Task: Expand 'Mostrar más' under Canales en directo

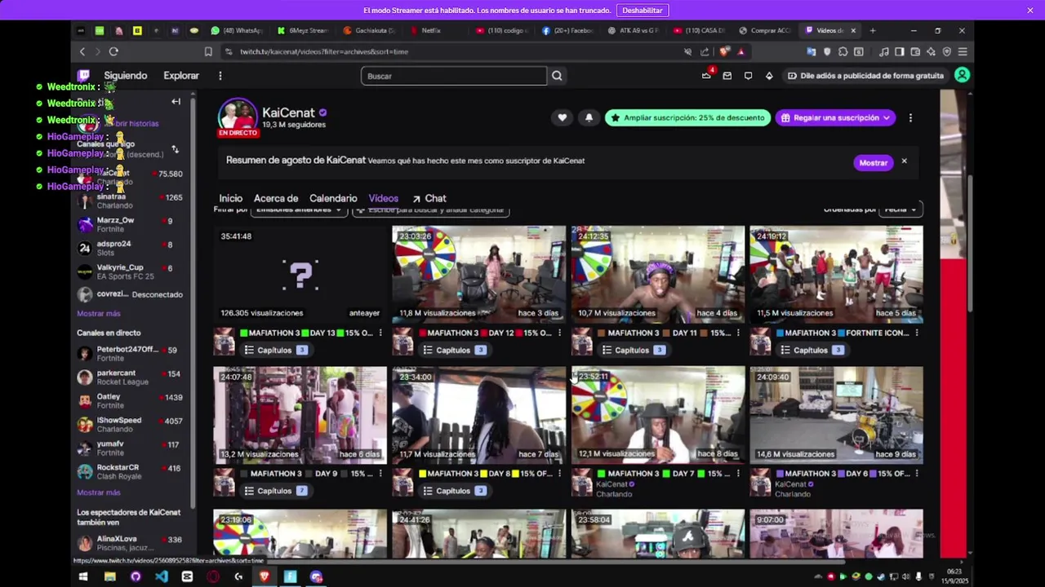Action: coord(98,492)
